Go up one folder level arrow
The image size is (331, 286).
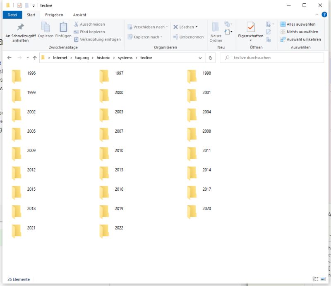35,58
